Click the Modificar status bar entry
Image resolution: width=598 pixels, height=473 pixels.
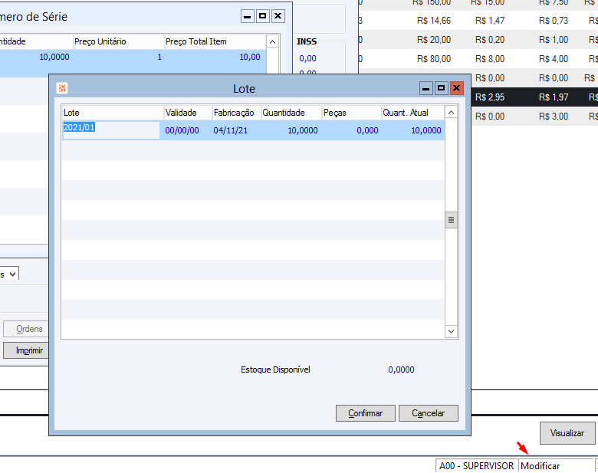pyautogui.click(x=556, y=466)
